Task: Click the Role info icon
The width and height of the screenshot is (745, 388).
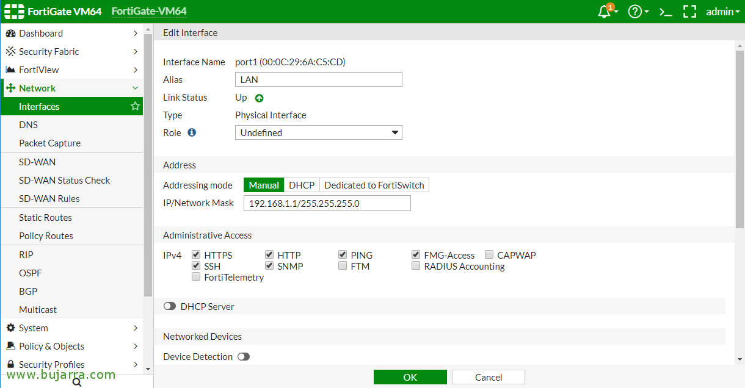Action: point(192,132)
